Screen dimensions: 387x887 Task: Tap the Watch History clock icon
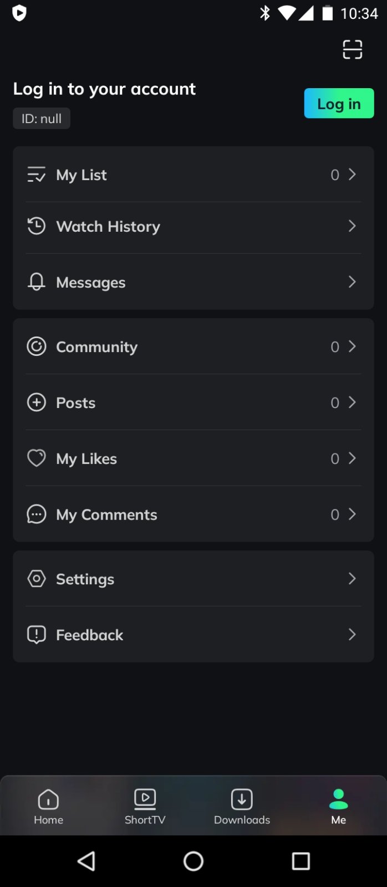(x=37, y=226)
